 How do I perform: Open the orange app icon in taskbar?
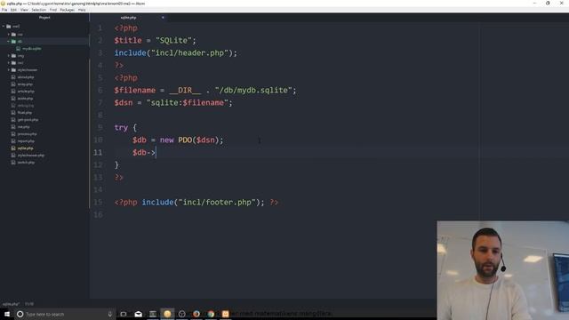coord(225,314)
